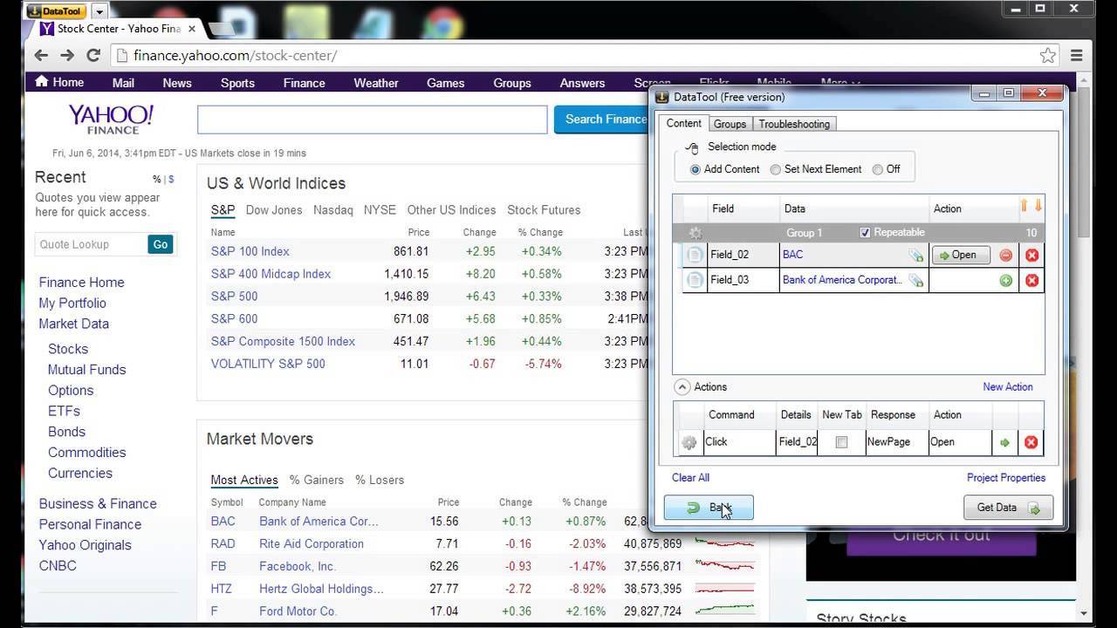This screenshot has height=628, width=1117.
Task: Delete Field_03 with its red X icon
Action: click(x=1031, y=281)
